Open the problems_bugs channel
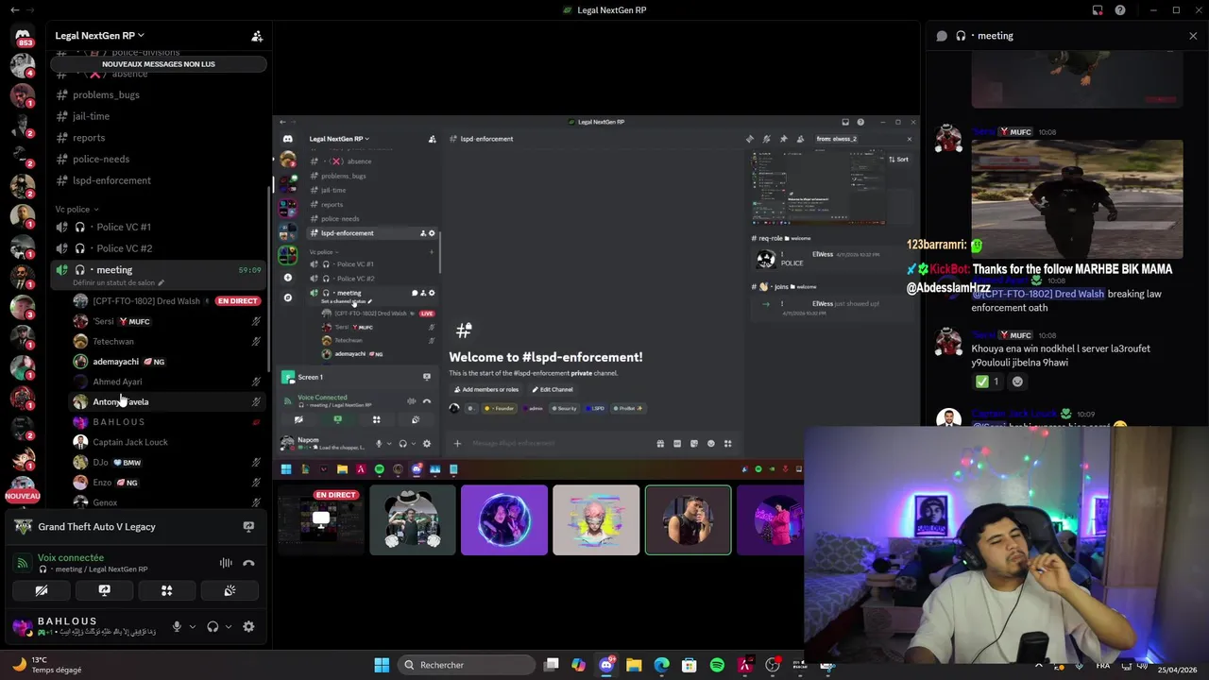Viewport: 1209px width, 680px height. [159, 94]
